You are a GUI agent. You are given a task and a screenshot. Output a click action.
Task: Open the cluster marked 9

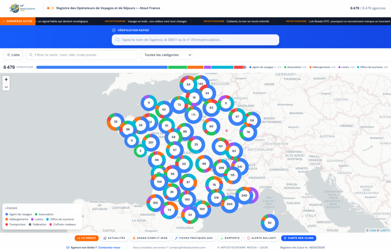click(149, 103)
